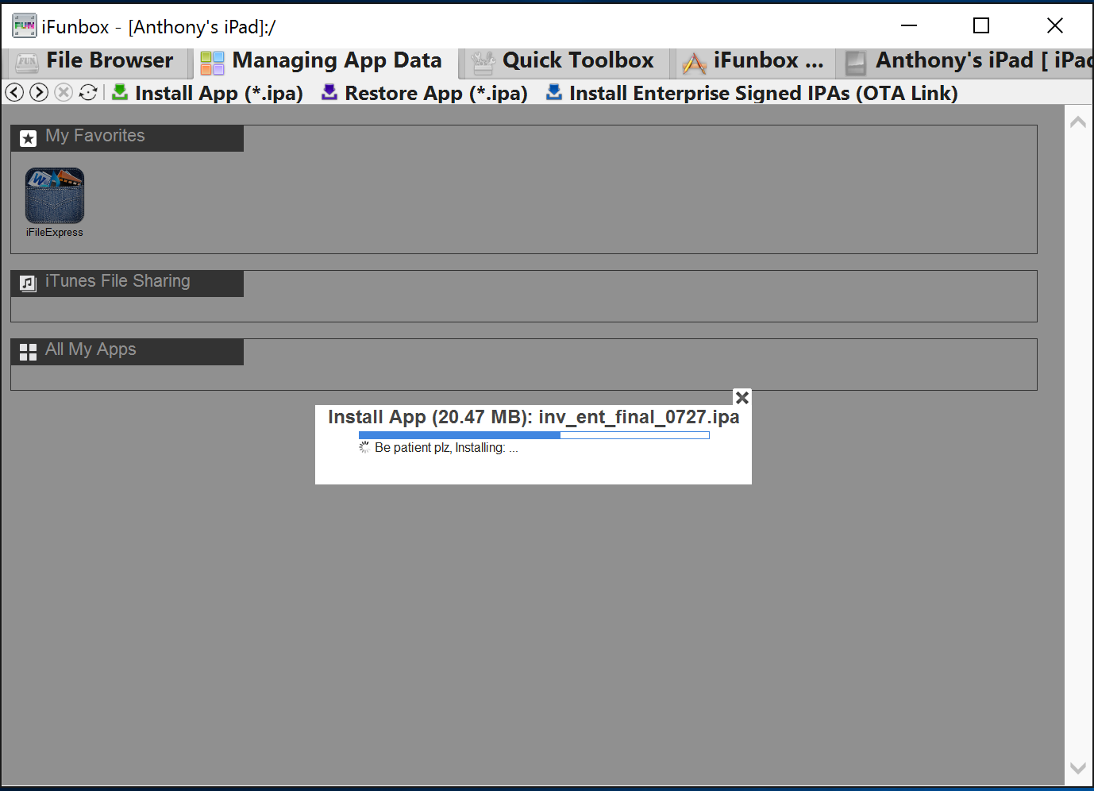Click the iFileExpress label text
Screen dimensions: 1094x791
[55, 233]
